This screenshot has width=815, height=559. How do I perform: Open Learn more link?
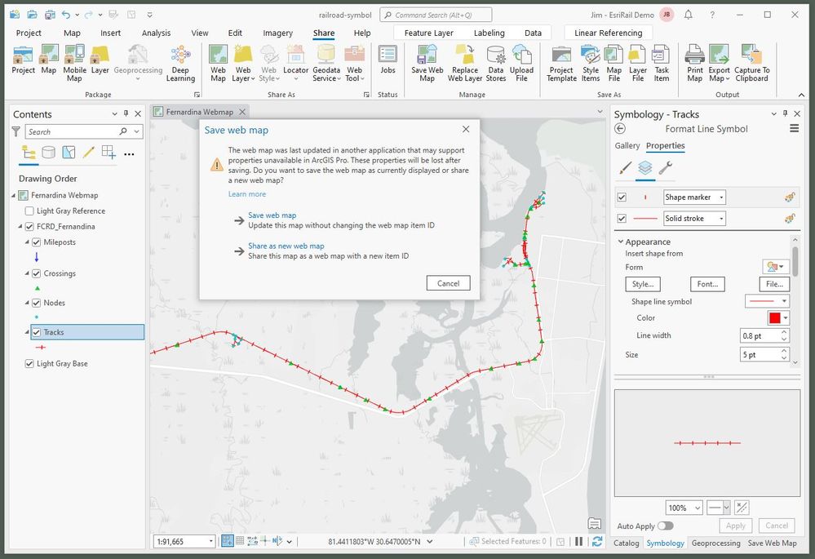click(247, 194)
